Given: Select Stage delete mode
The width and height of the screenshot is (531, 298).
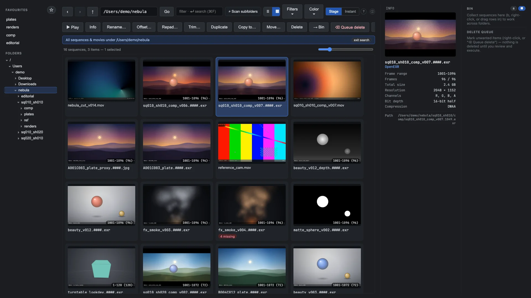Looking at the screenshot, I should pos(334,12).
